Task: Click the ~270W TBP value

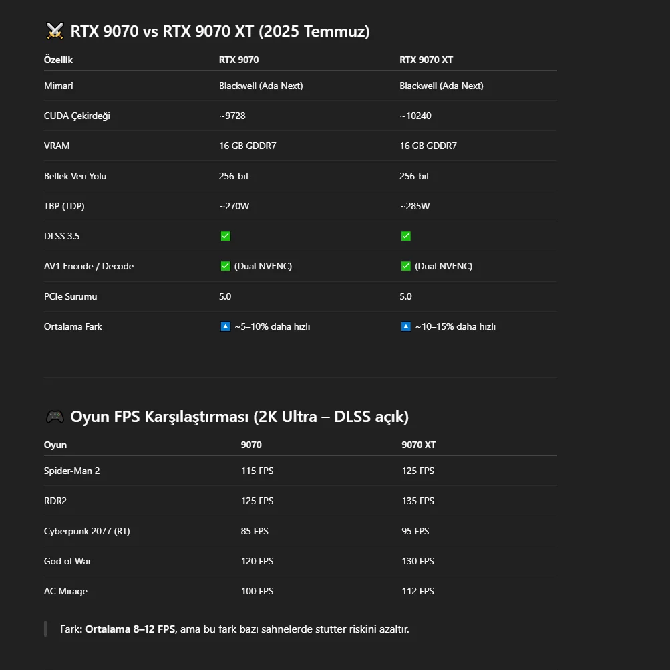Action: [234, 206]
